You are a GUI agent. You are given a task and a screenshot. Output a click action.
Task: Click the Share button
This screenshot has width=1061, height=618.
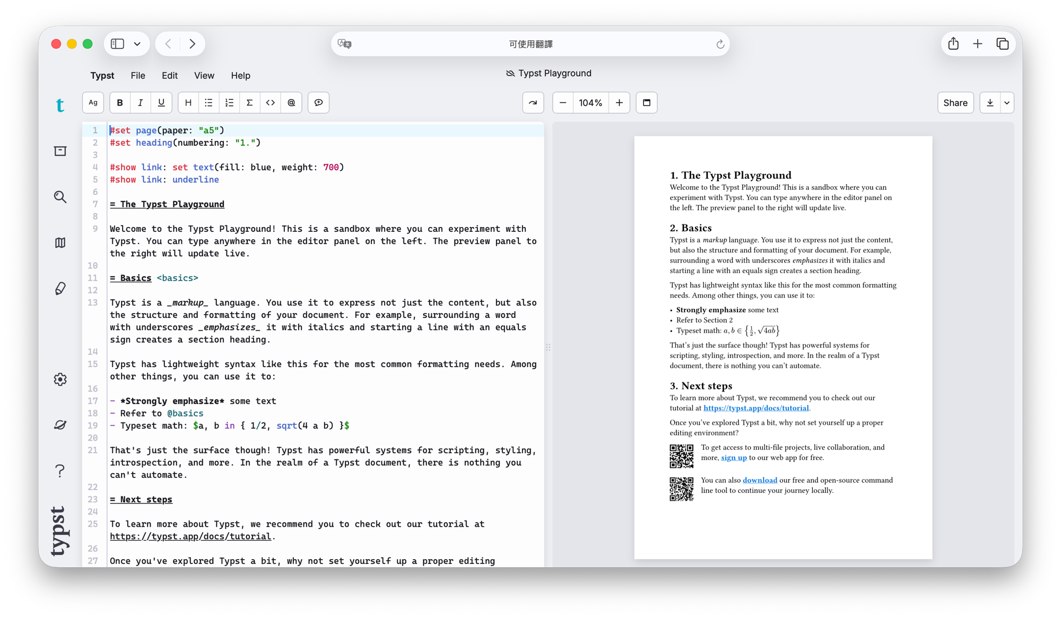coord(955,103)
